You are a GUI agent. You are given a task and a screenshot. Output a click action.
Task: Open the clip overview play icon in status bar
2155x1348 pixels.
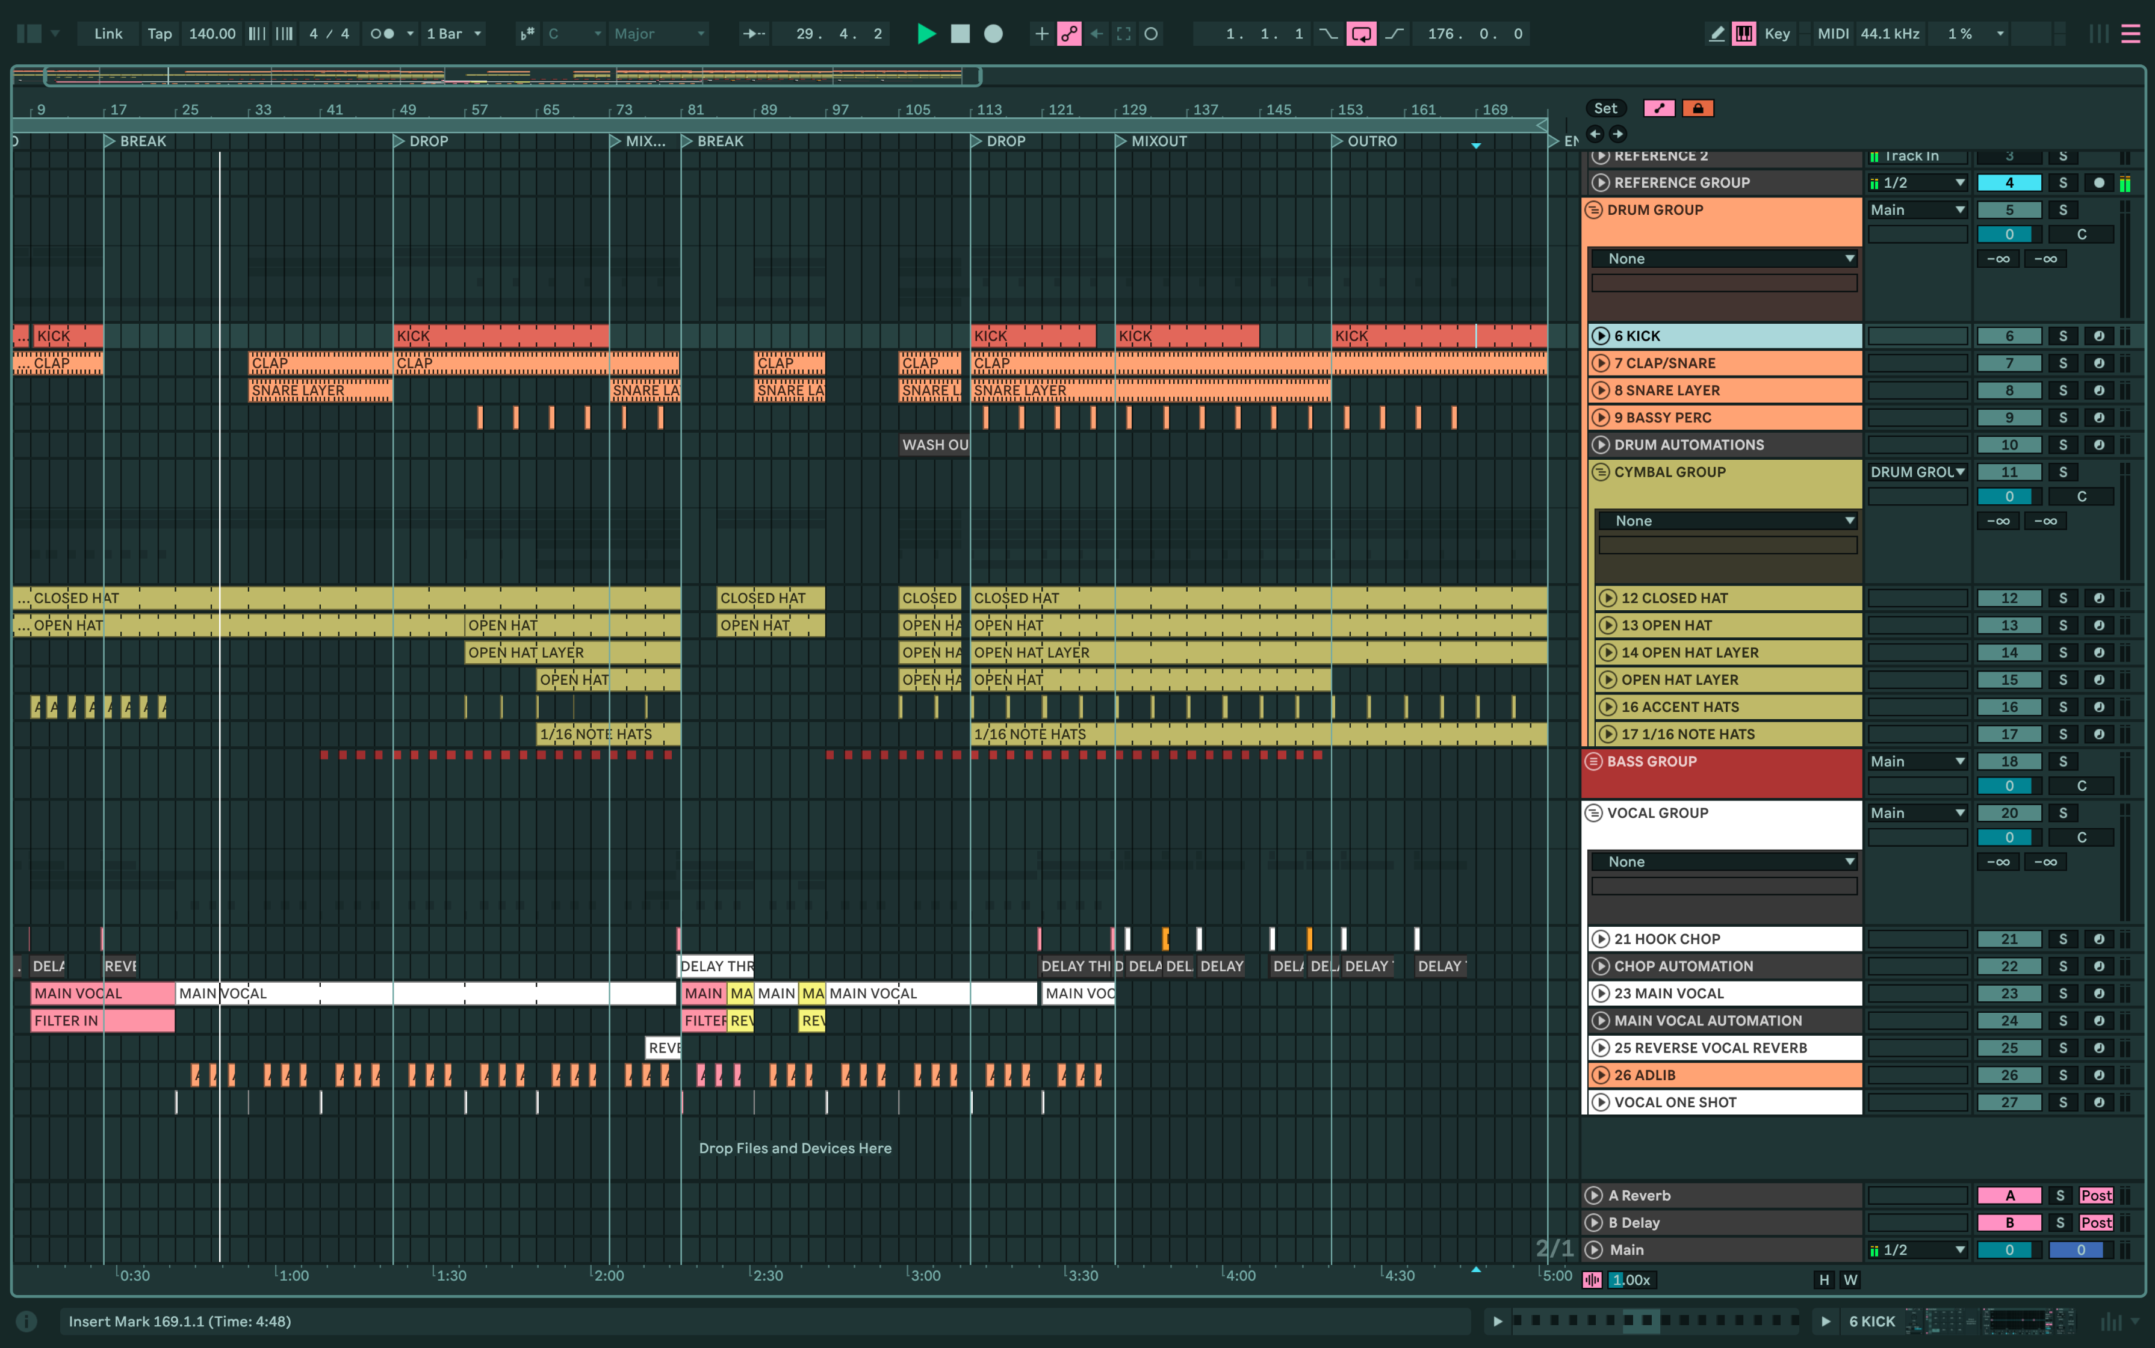click(x=1498, y=1322)
